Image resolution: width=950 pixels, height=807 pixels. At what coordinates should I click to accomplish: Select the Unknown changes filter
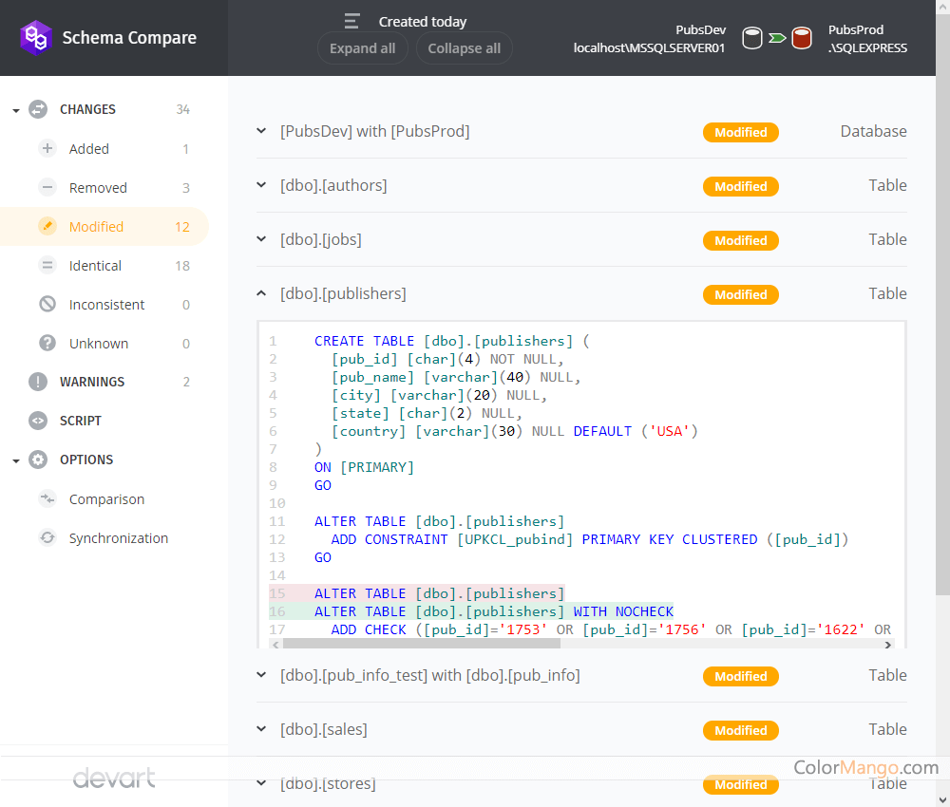pos(104,344)
